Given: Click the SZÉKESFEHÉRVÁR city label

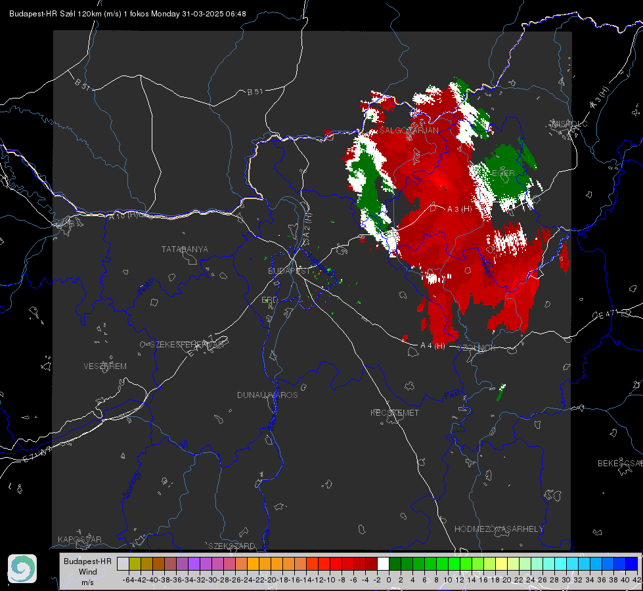Looking at the screenshot, I should [187, 345].
